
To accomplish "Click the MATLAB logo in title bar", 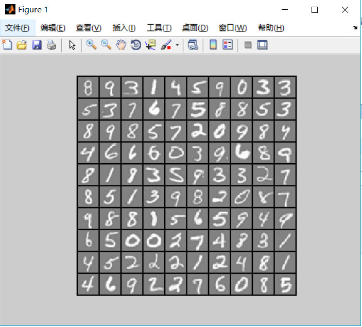I will (x=10, y=9).
